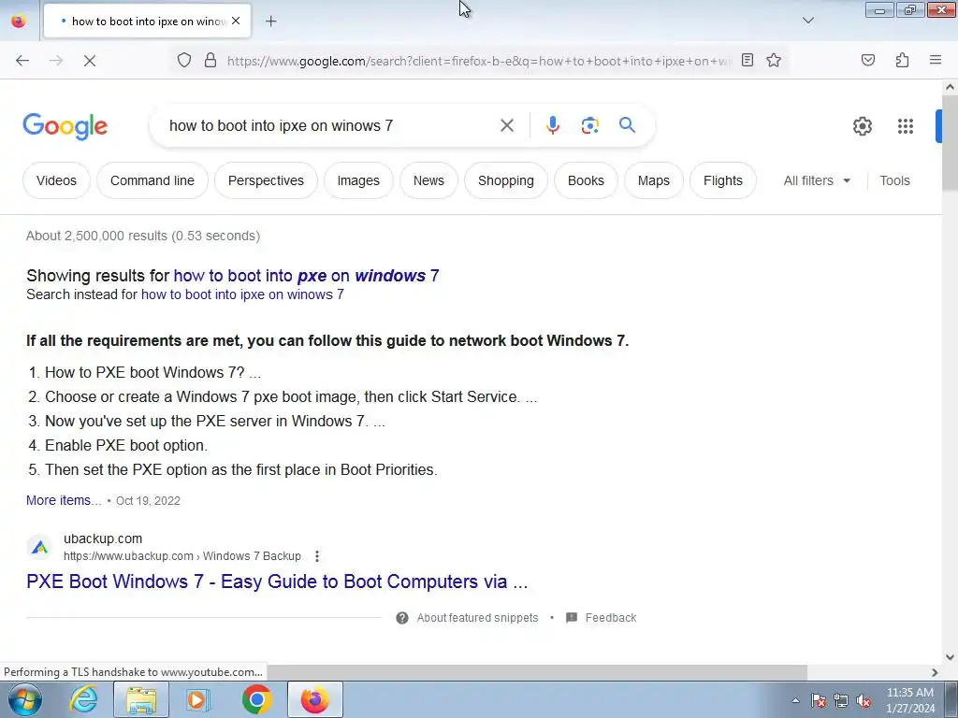Click the muted volume tray icon
Viewport: 958px width, 718px height.
click(864, 700)
